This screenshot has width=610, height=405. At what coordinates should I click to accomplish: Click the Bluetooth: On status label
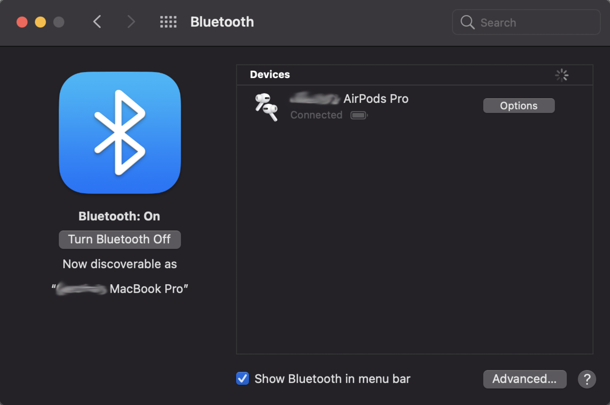[x=119, y=216]
